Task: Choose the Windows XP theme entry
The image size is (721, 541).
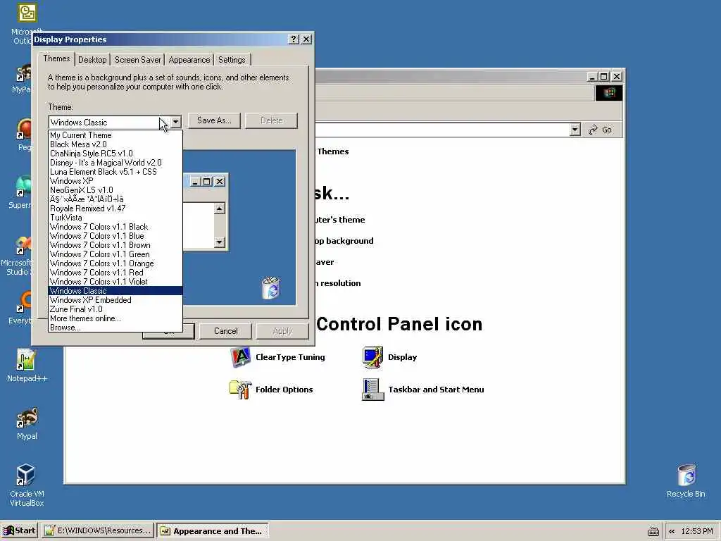Action: (x=115, y=181)
